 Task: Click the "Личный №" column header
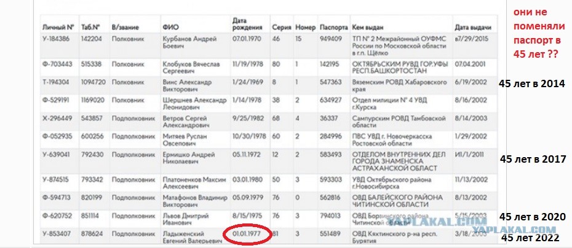(58, 27)
